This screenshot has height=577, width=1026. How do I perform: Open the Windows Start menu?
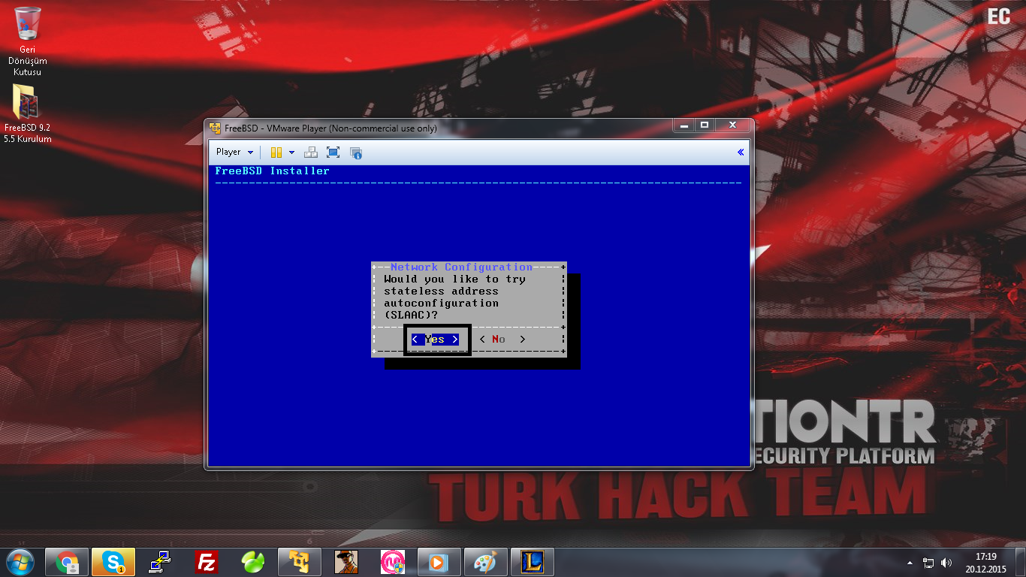19,562
